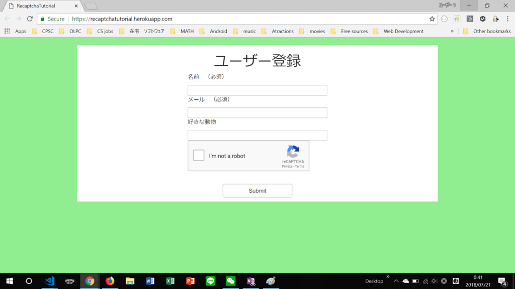Open Chrome's three-dot menu
The width and height of the screenshot is (515, 289).
pos(508,19)
